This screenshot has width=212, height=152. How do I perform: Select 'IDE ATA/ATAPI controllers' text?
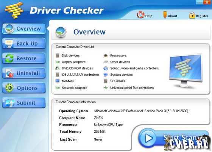[x=80, y=75]
